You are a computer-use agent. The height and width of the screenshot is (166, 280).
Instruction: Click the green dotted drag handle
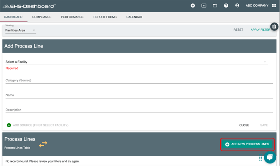pyautogui.click(x=260, y=158)
